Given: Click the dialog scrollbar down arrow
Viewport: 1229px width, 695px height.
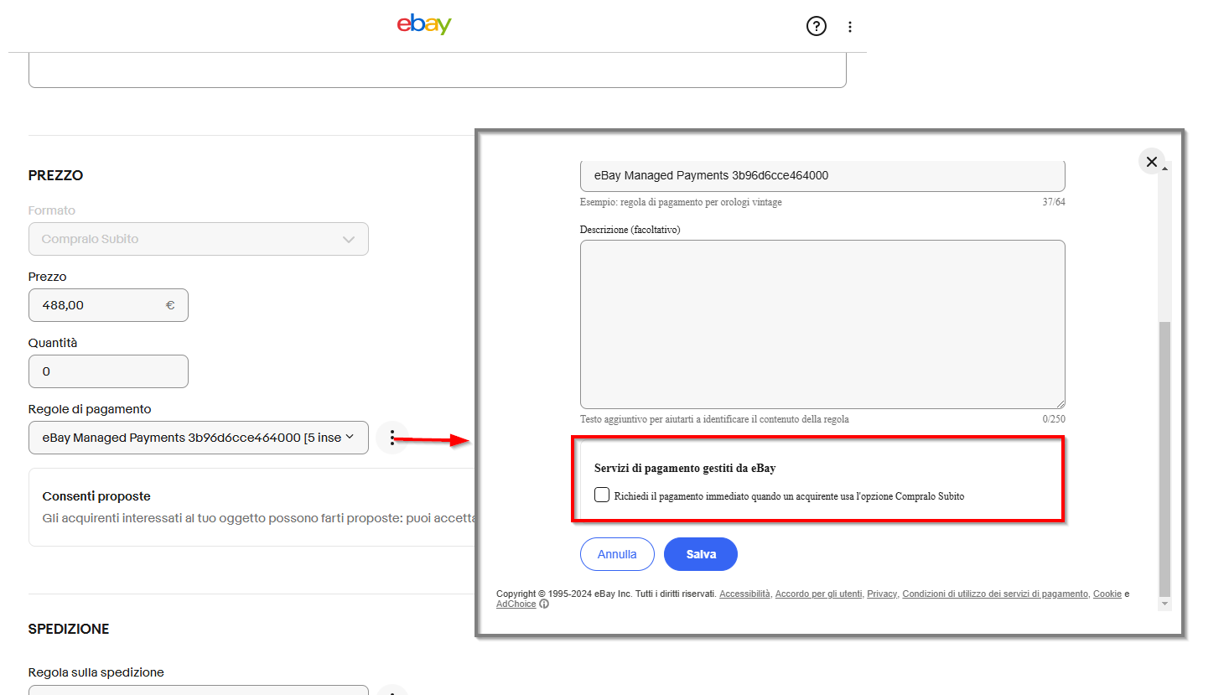Looking at the screenshot, I should [1164, 604].
